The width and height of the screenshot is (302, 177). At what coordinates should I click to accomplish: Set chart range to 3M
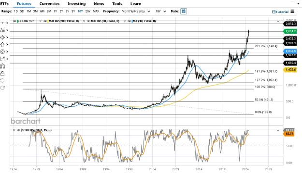pos(35,12)
